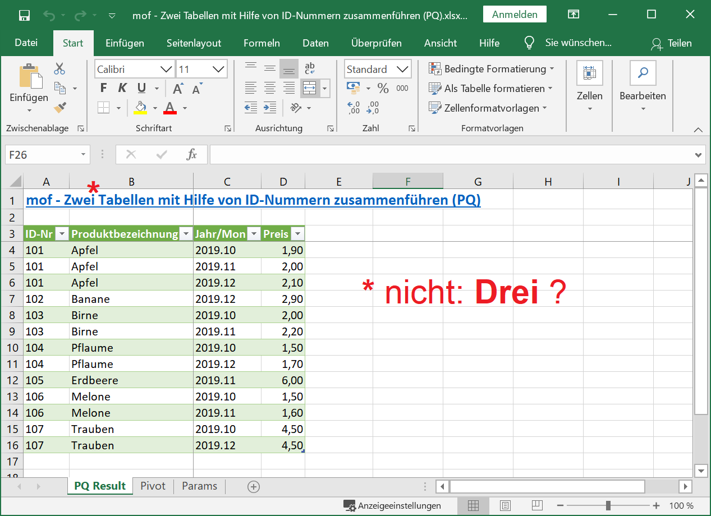Open the blue mof title hyperlink
Viewport: 711px width, 516px height.
tap(253, 200)
